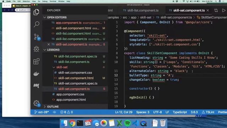This screenshot has height=128, width=227.
Task: Open the Selection menu
Action: 26,1
